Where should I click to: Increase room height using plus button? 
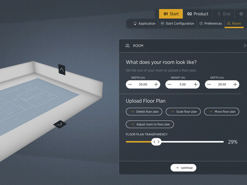pos(195,84)
